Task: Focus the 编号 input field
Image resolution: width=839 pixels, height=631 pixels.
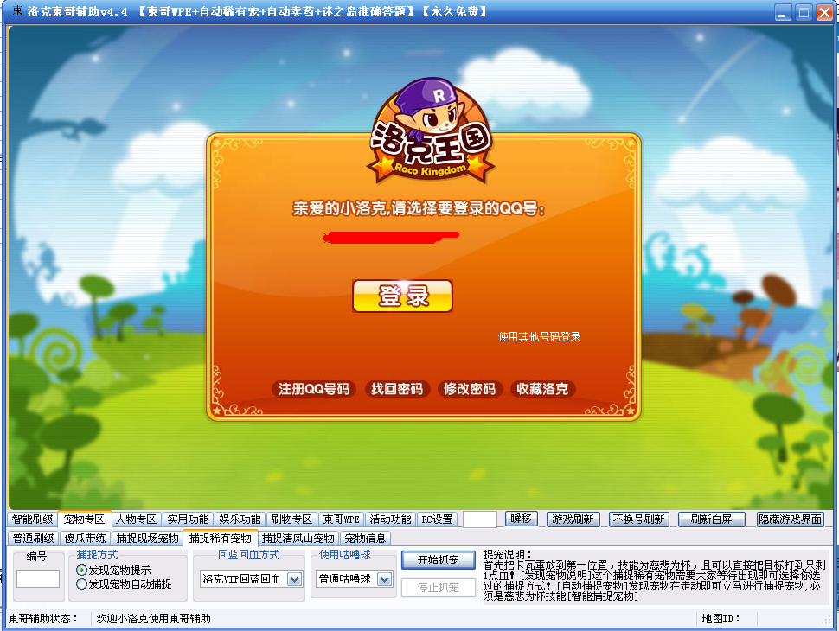Action: (x=38, y=579)
